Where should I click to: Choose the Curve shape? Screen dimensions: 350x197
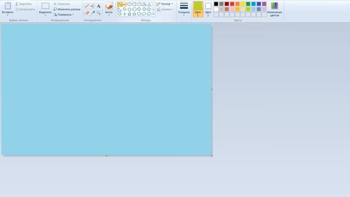point(125,4)
